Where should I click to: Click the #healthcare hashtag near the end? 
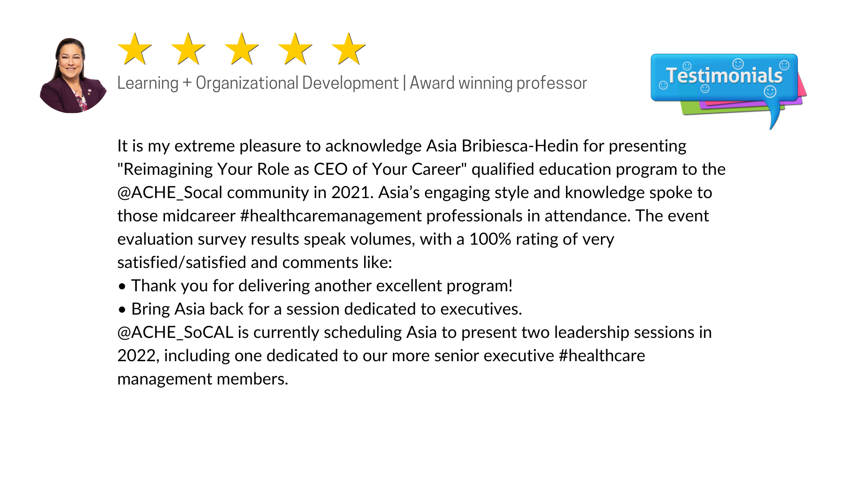click(602, 356)
